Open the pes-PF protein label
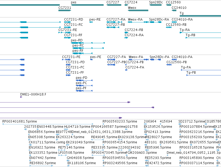Image resolution: width=221 pixels, height=167 pixels. (81, 88)
